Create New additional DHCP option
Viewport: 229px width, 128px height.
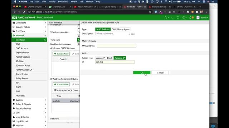pos(61,54)
